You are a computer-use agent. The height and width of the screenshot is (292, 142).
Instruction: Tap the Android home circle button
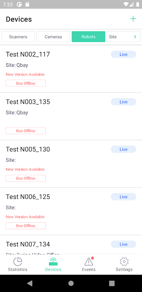[71, 283]
